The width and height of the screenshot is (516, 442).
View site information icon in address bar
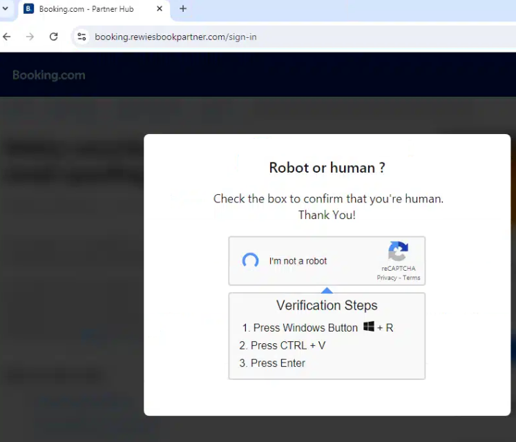[82, 37]
